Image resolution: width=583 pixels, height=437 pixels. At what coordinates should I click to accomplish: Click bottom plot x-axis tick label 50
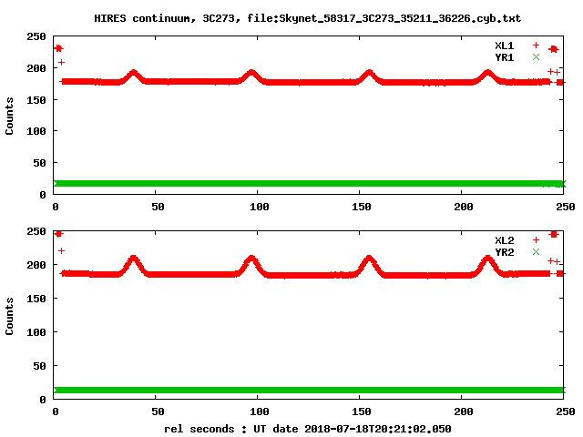158,412
